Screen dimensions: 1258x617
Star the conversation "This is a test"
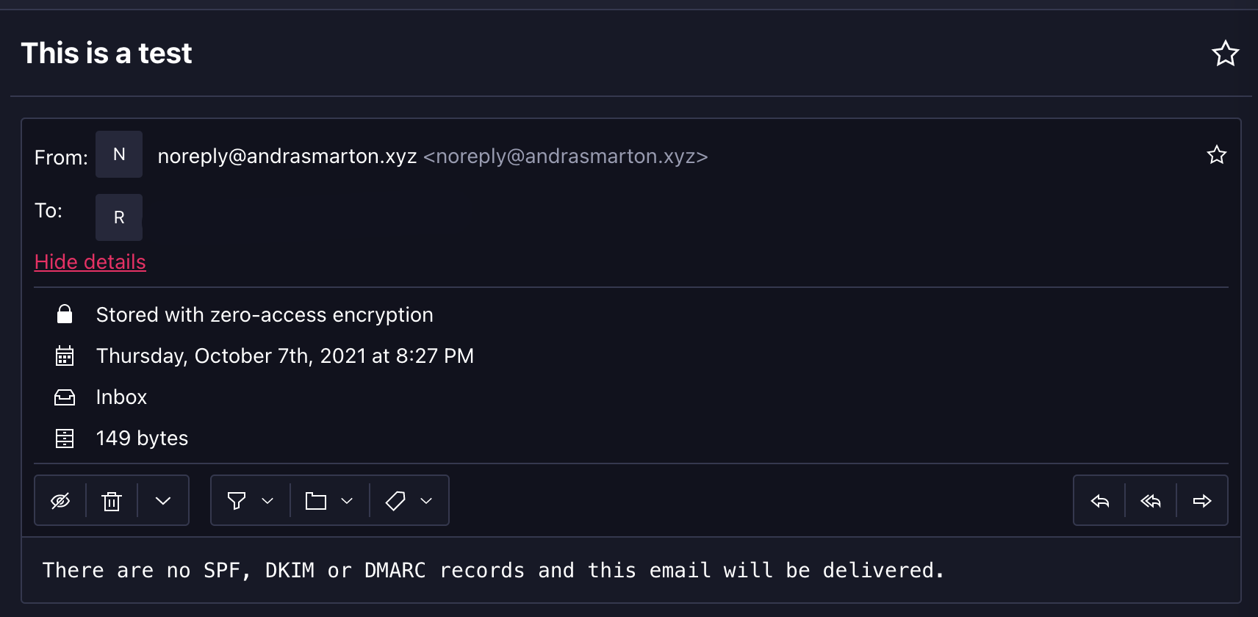click(x=1225, y=54)
